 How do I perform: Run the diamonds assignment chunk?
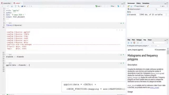(x=123, y=55)
